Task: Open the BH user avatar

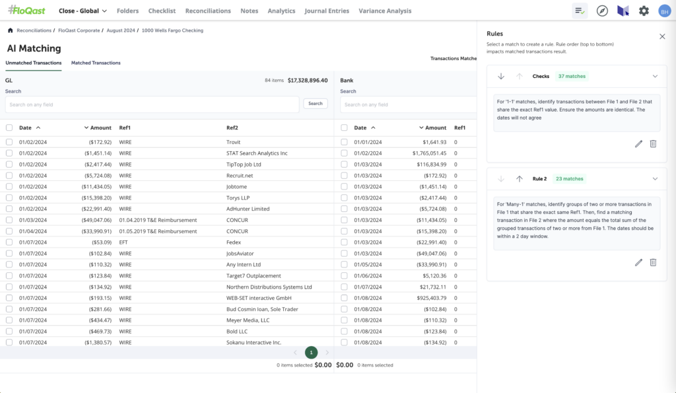Action: click(x=664, y=11)
